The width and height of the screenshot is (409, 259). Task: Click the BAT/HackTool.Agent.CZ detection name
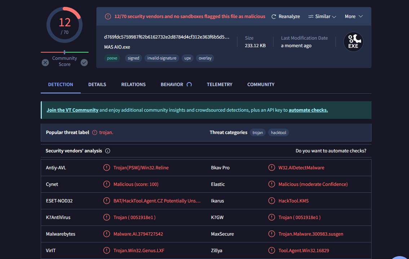coord(157,201)
